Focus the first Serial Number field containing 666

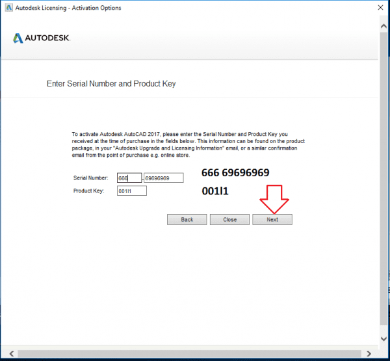[129, 178]
